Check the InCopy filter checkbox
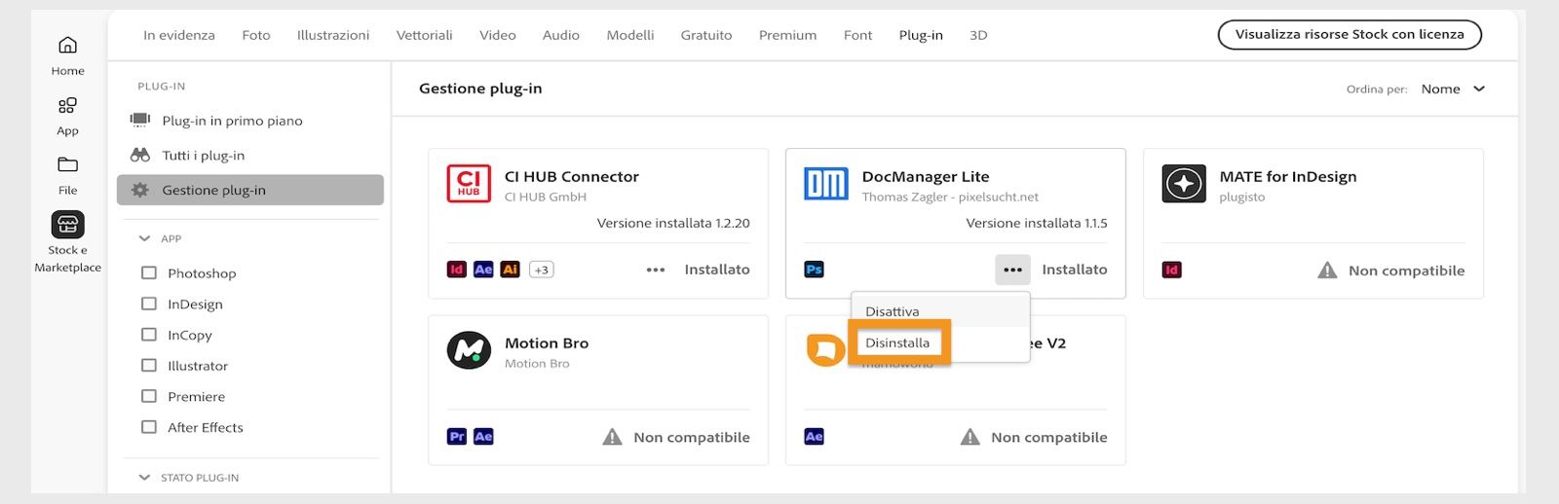The width and height of the screenshot is (1559, 504). 149,335
